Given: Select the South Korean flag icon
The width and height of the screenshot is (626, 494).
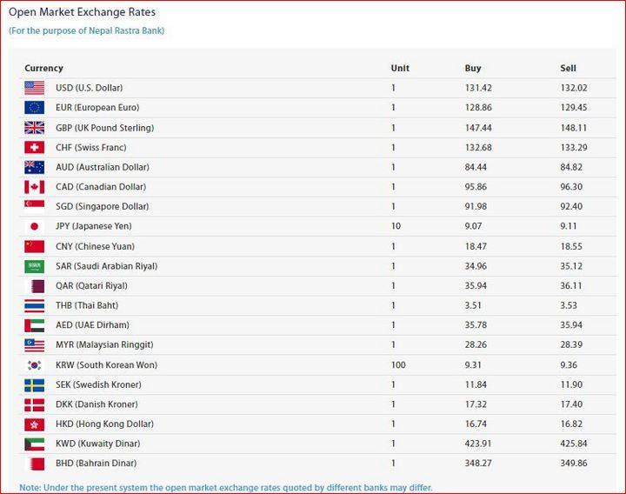Looking at the screenshot, I should (34, 365).
